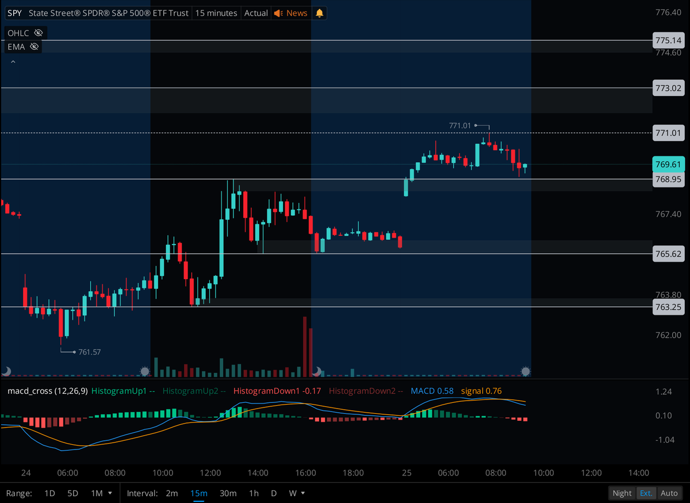Image resolution: width=690 pixels, height=503 pixels.
Task: Click the 1.24 MACD axis value
Action: (664, 391)
